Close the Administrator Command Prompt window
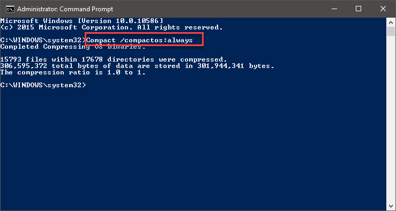Screen dimensions: 396x211 click(383, 9)
